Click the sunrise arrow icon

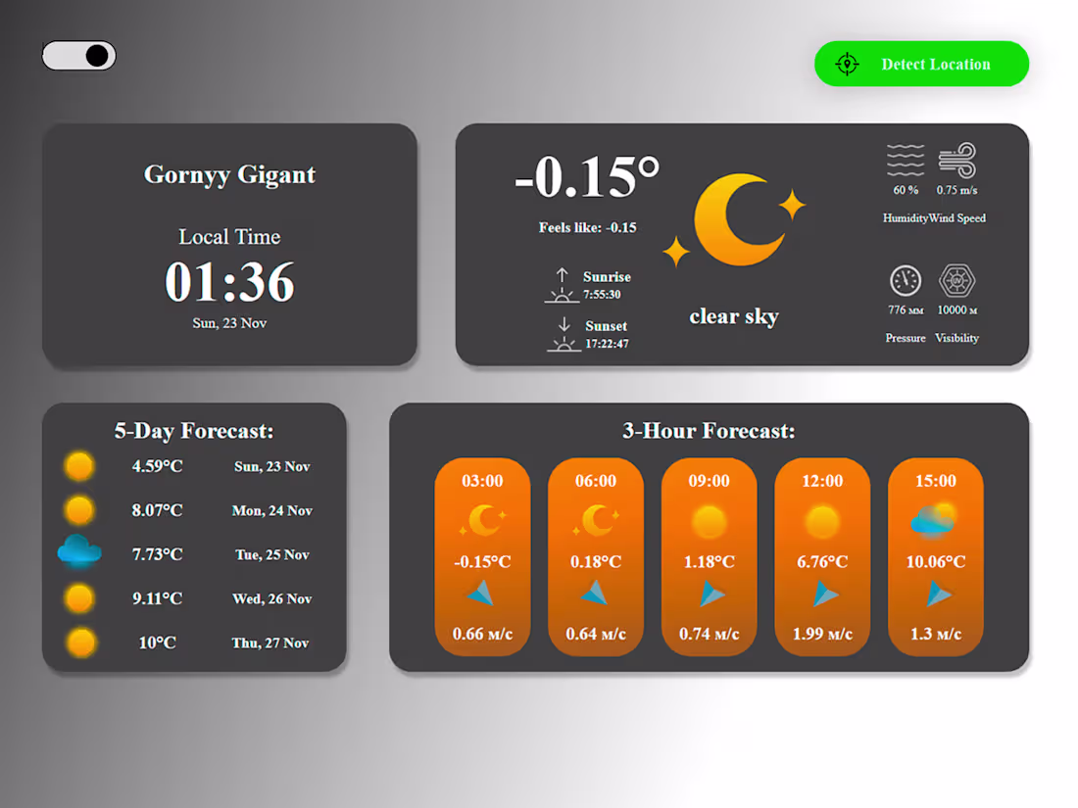point(562,284)
